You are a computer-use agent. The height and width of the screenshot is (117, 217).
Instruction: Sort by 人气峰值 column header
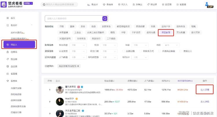coord(149,81)
